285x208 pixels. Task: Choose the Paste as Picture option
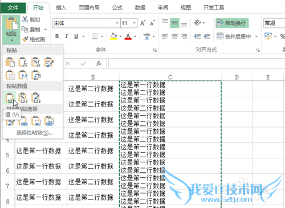click(36, 121)
